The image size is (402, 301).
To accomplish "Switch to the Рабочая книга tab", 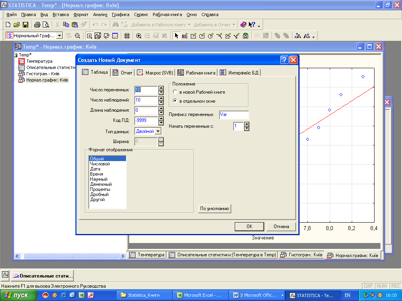I will pos(196,73).
